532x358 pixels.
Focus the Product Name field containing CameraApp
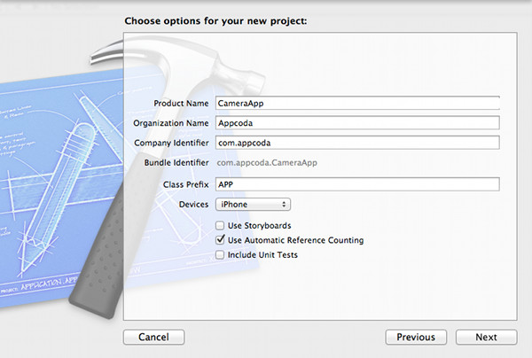click(x=357, y=103)
